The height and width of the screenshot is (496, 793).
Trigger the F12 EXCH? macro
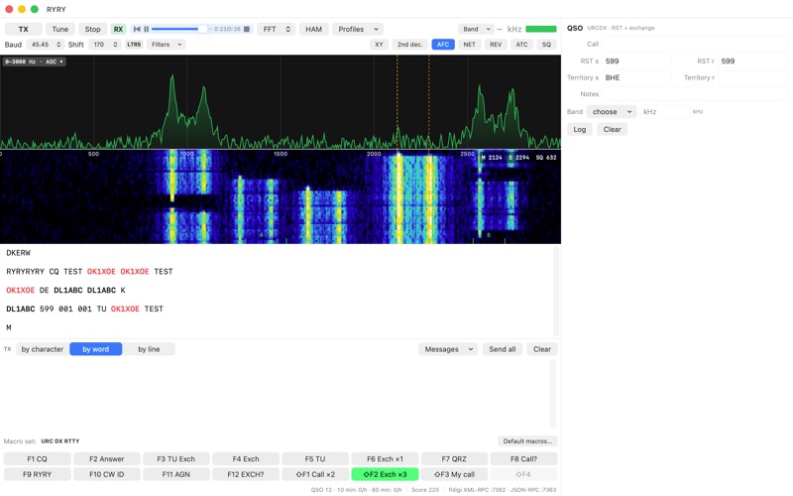coord(246,474)
